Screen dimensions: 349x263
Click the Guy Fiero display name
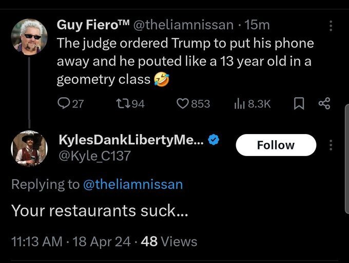coord(93,25)
